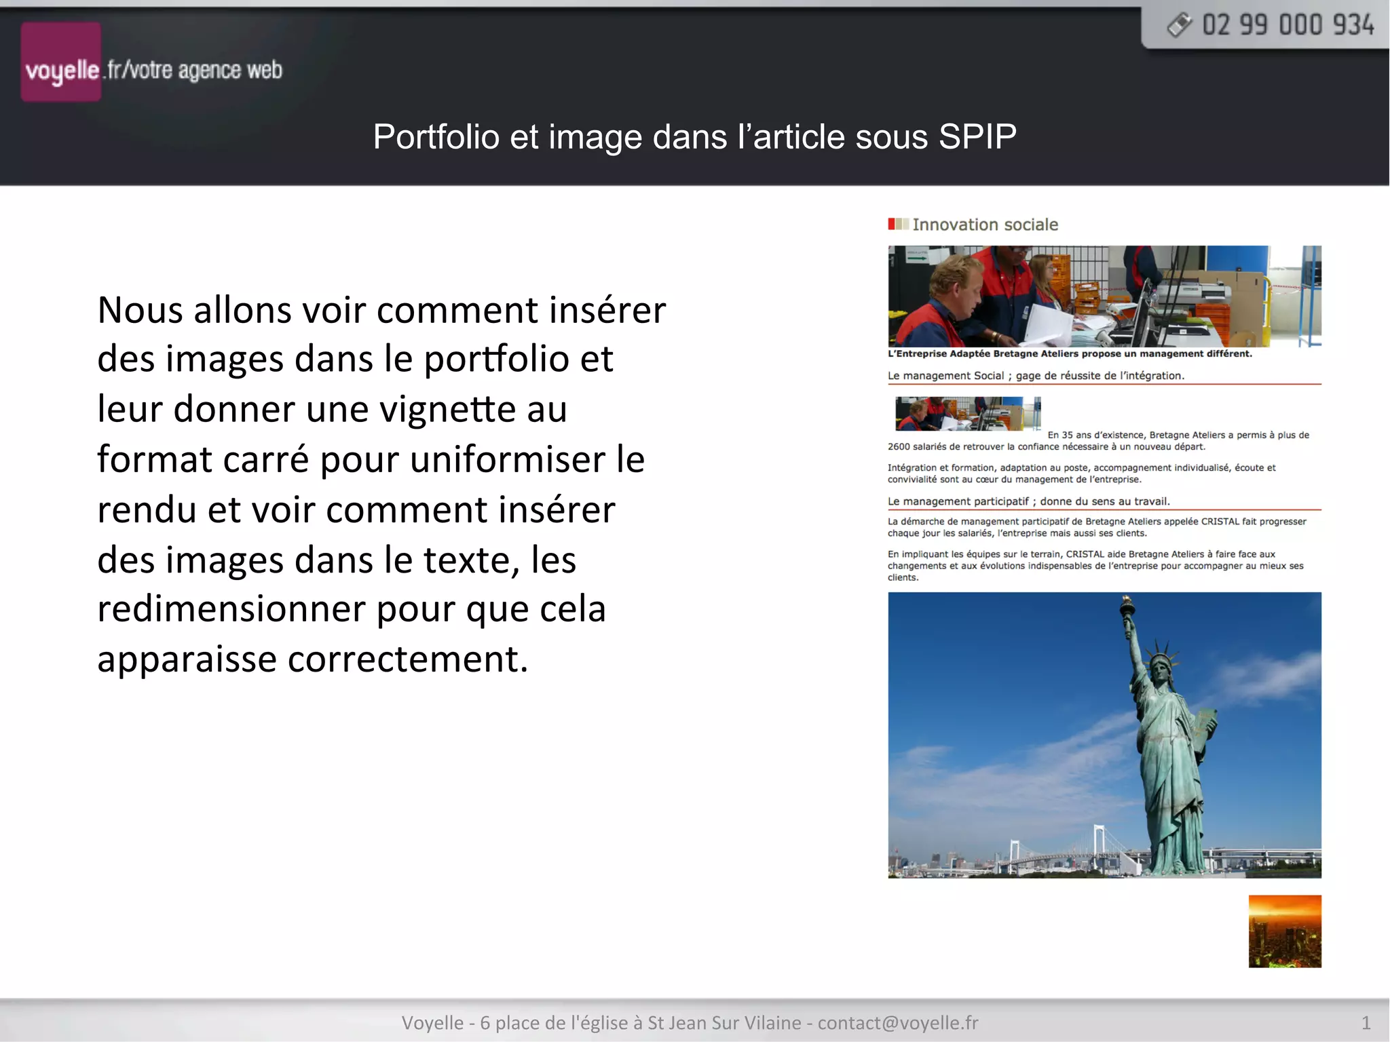Click the phone icon beside the number

click(1179, 25)
